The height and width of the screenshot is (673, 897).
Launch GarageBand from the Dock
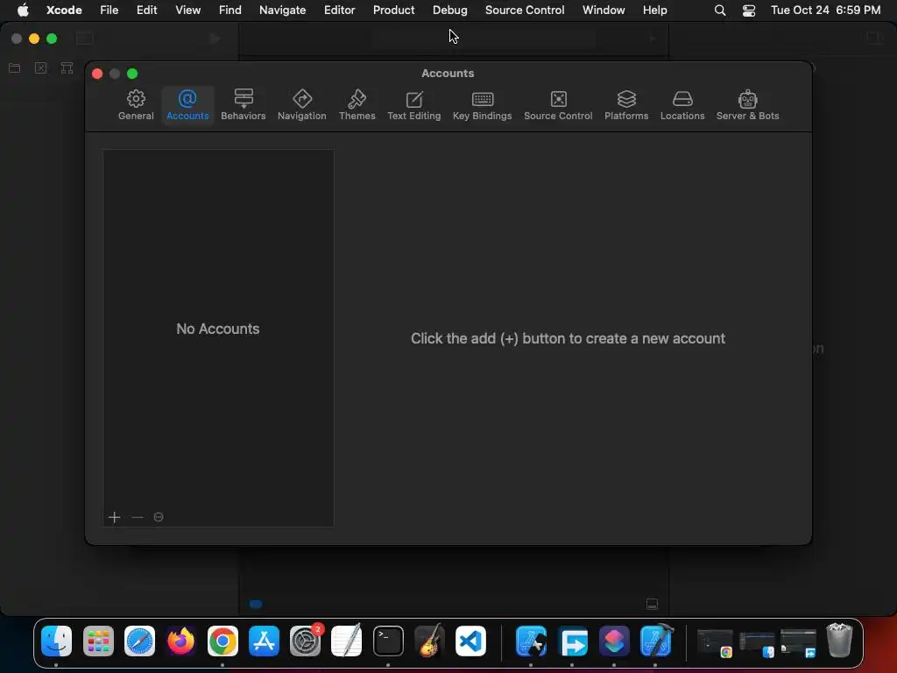click(429, 641)
